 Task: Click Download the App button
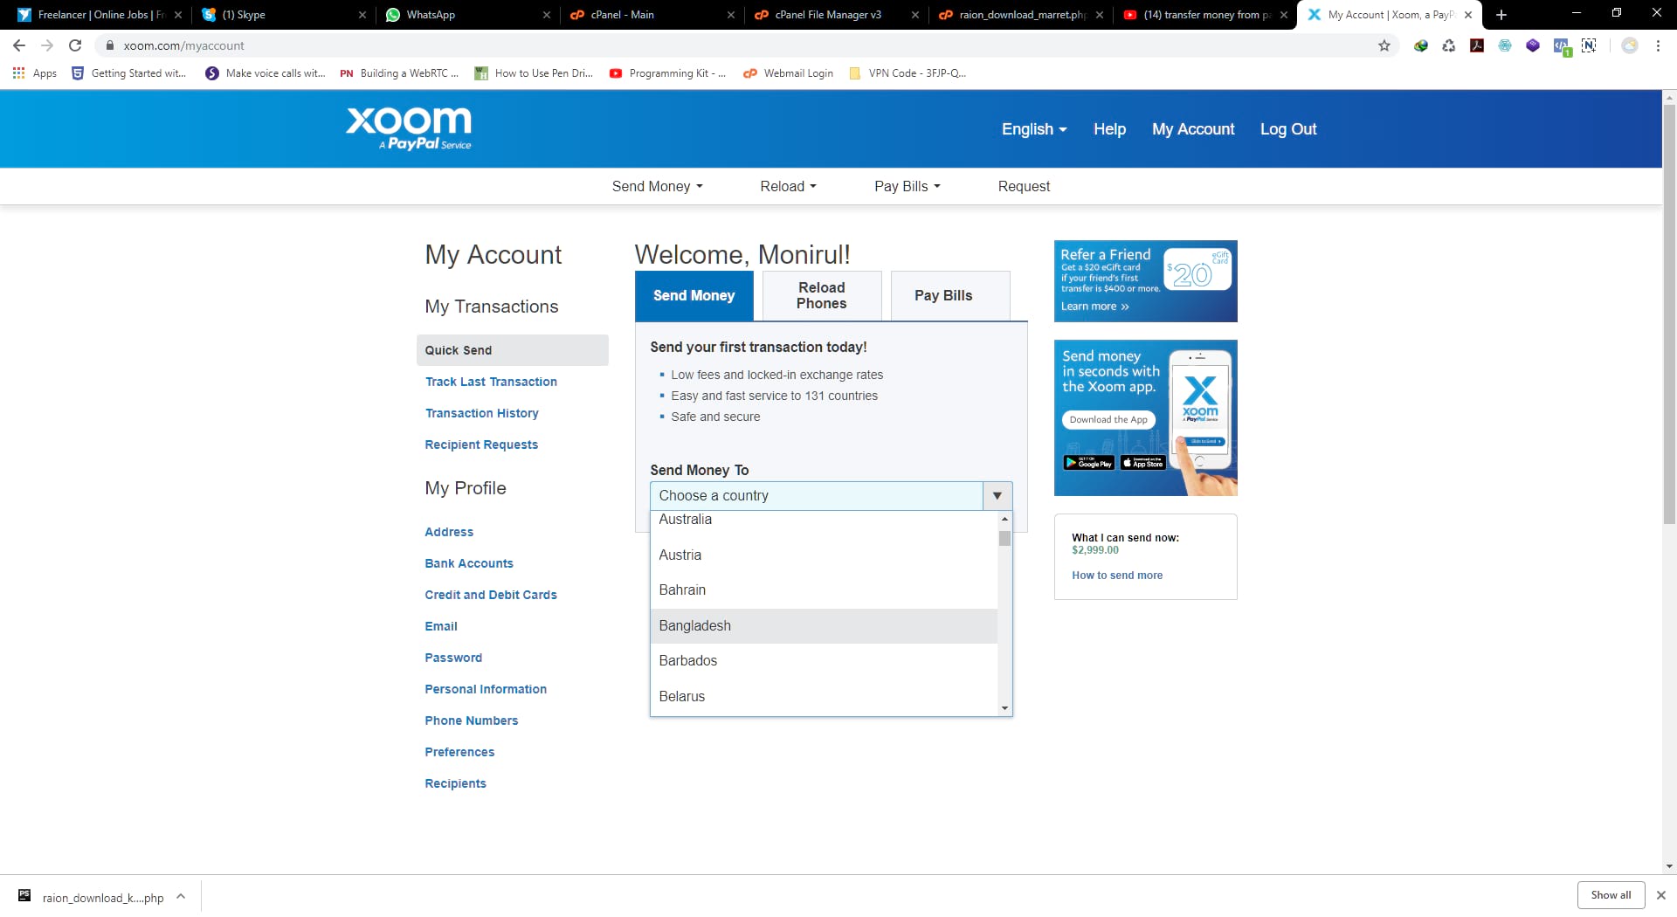click(1108, 420)
